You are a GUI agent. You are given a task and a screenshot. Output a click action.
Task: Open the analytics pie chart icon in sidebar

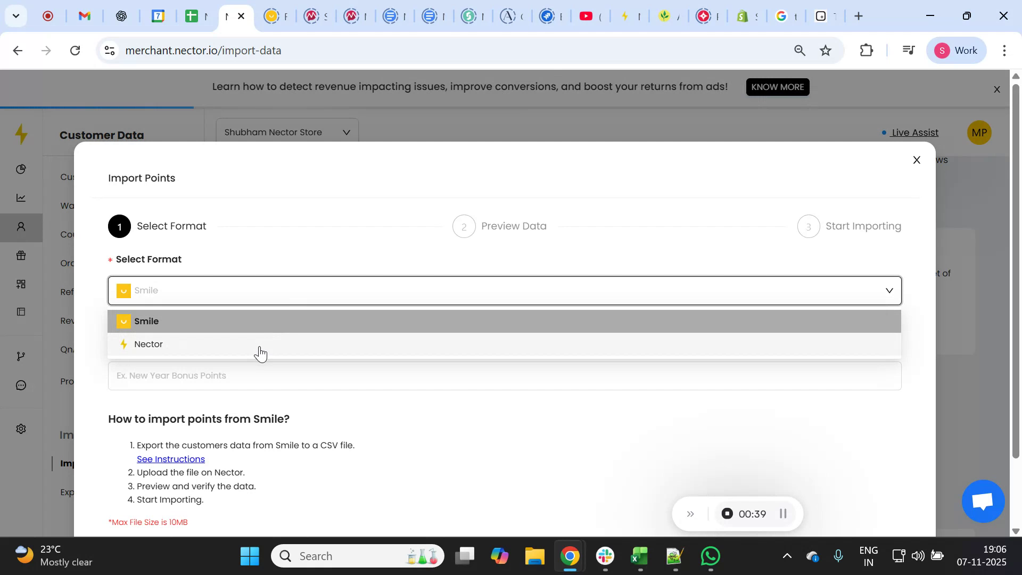21,169
